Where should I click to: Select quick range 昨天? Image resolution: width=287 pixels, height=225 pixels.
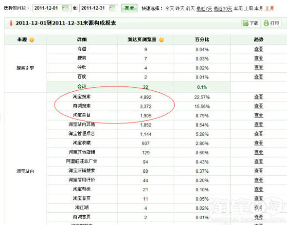[x=180, y=8]
